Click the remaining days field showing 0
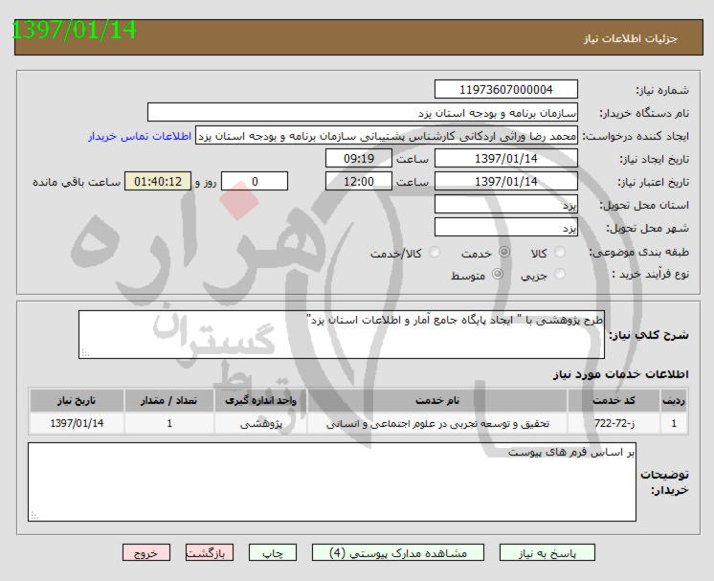The image size is (714, 581). click(x=255, y=181)
